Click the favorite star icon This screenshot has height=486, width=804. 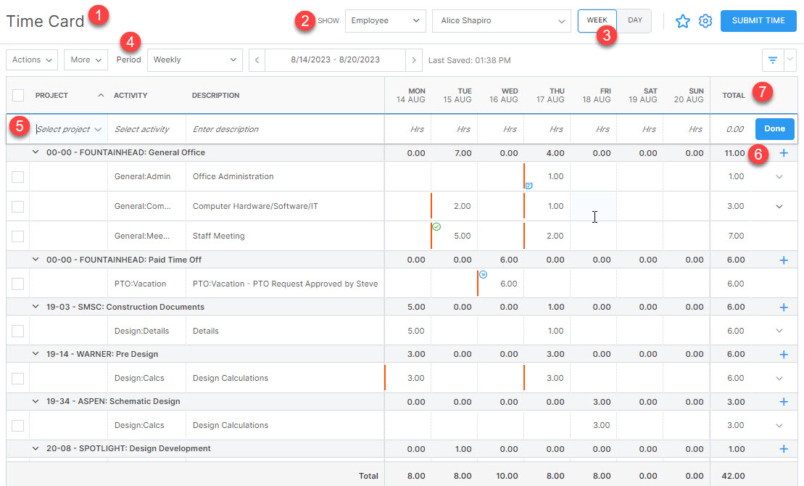tap(682, 21)
